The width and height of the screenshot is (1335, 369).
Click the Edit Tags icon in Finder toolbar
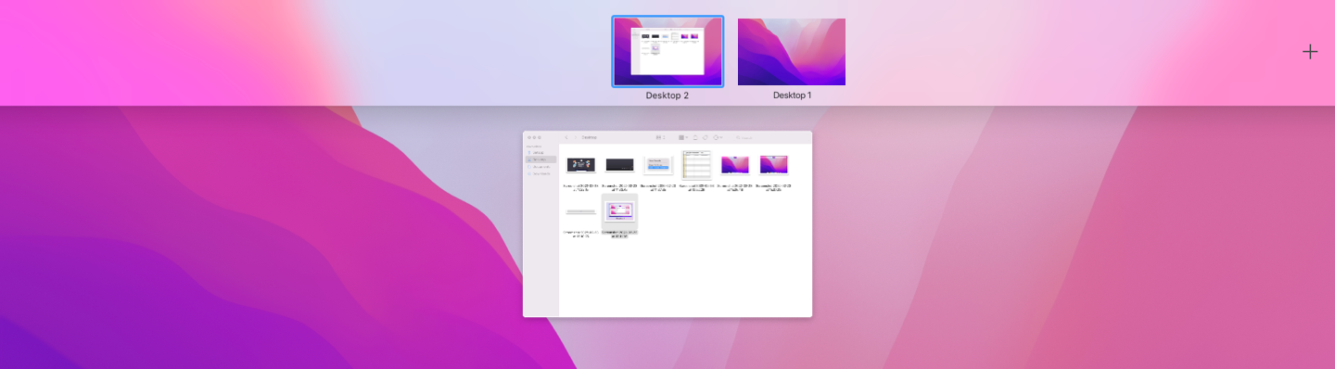tap(706, 137)
